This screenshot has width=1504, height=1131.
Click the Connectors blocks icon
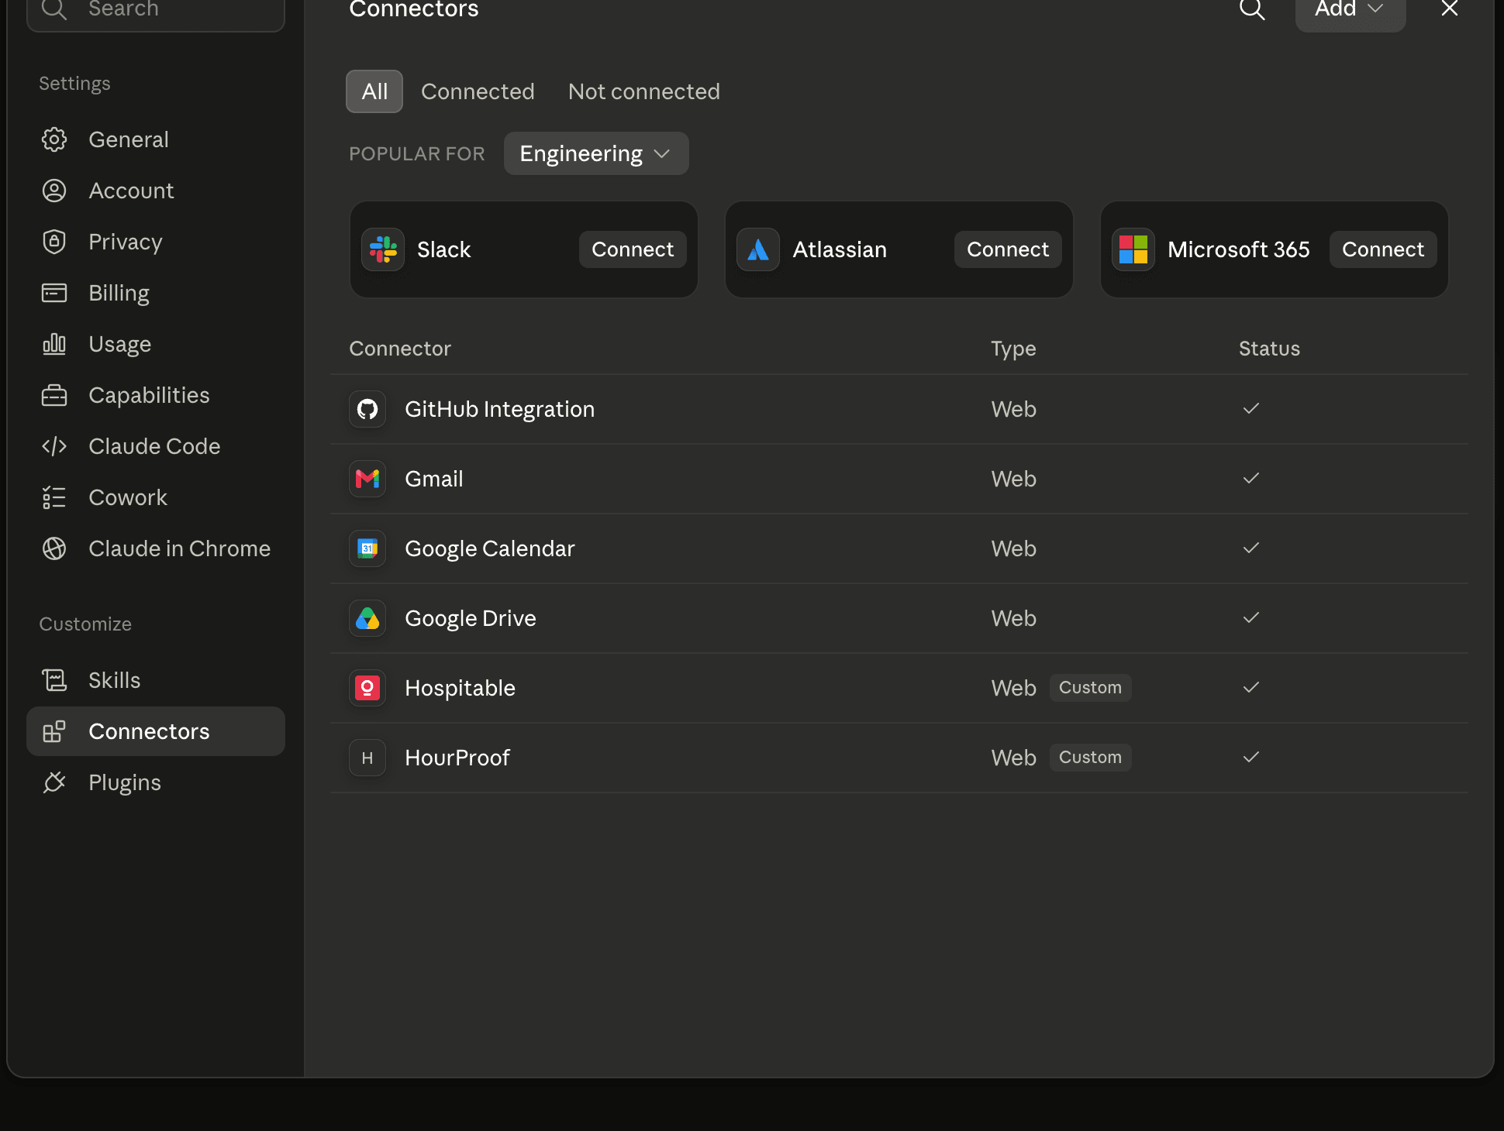pos(54,731)
